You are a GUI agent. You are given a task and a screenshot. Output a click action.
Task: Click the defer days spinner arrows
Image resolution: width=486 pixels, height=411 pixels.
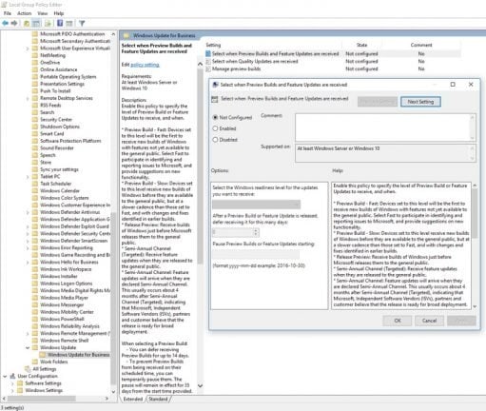pyautogui.click(x=256, y=233)
